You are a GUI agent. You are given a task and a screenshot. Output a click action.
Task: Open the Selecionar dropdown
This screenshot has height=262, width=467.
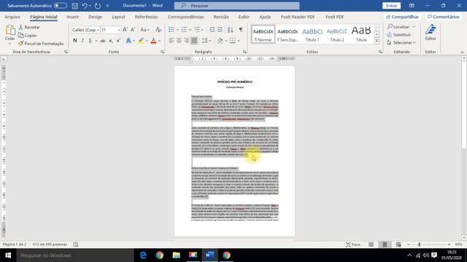coord(401,43)
